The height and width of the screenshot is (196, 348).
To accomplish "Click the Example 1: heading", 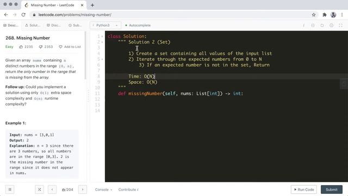I will (16, 123).
